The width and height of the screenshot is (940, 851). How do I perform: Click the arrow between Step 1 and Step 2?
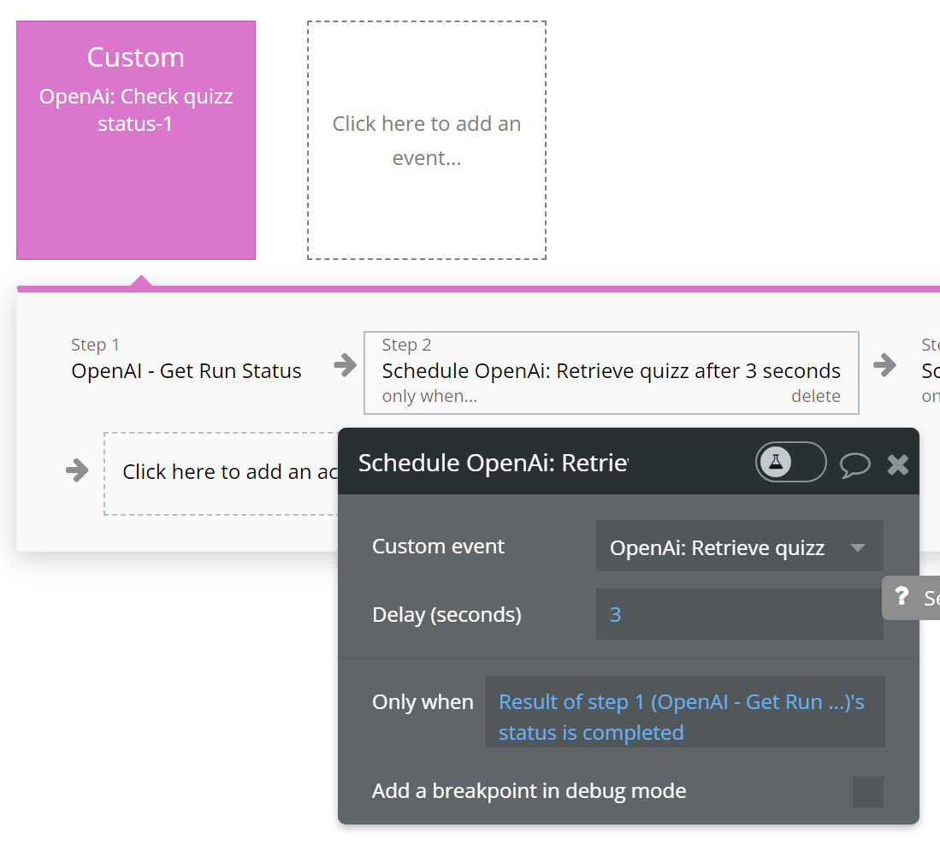coord(345,364)
